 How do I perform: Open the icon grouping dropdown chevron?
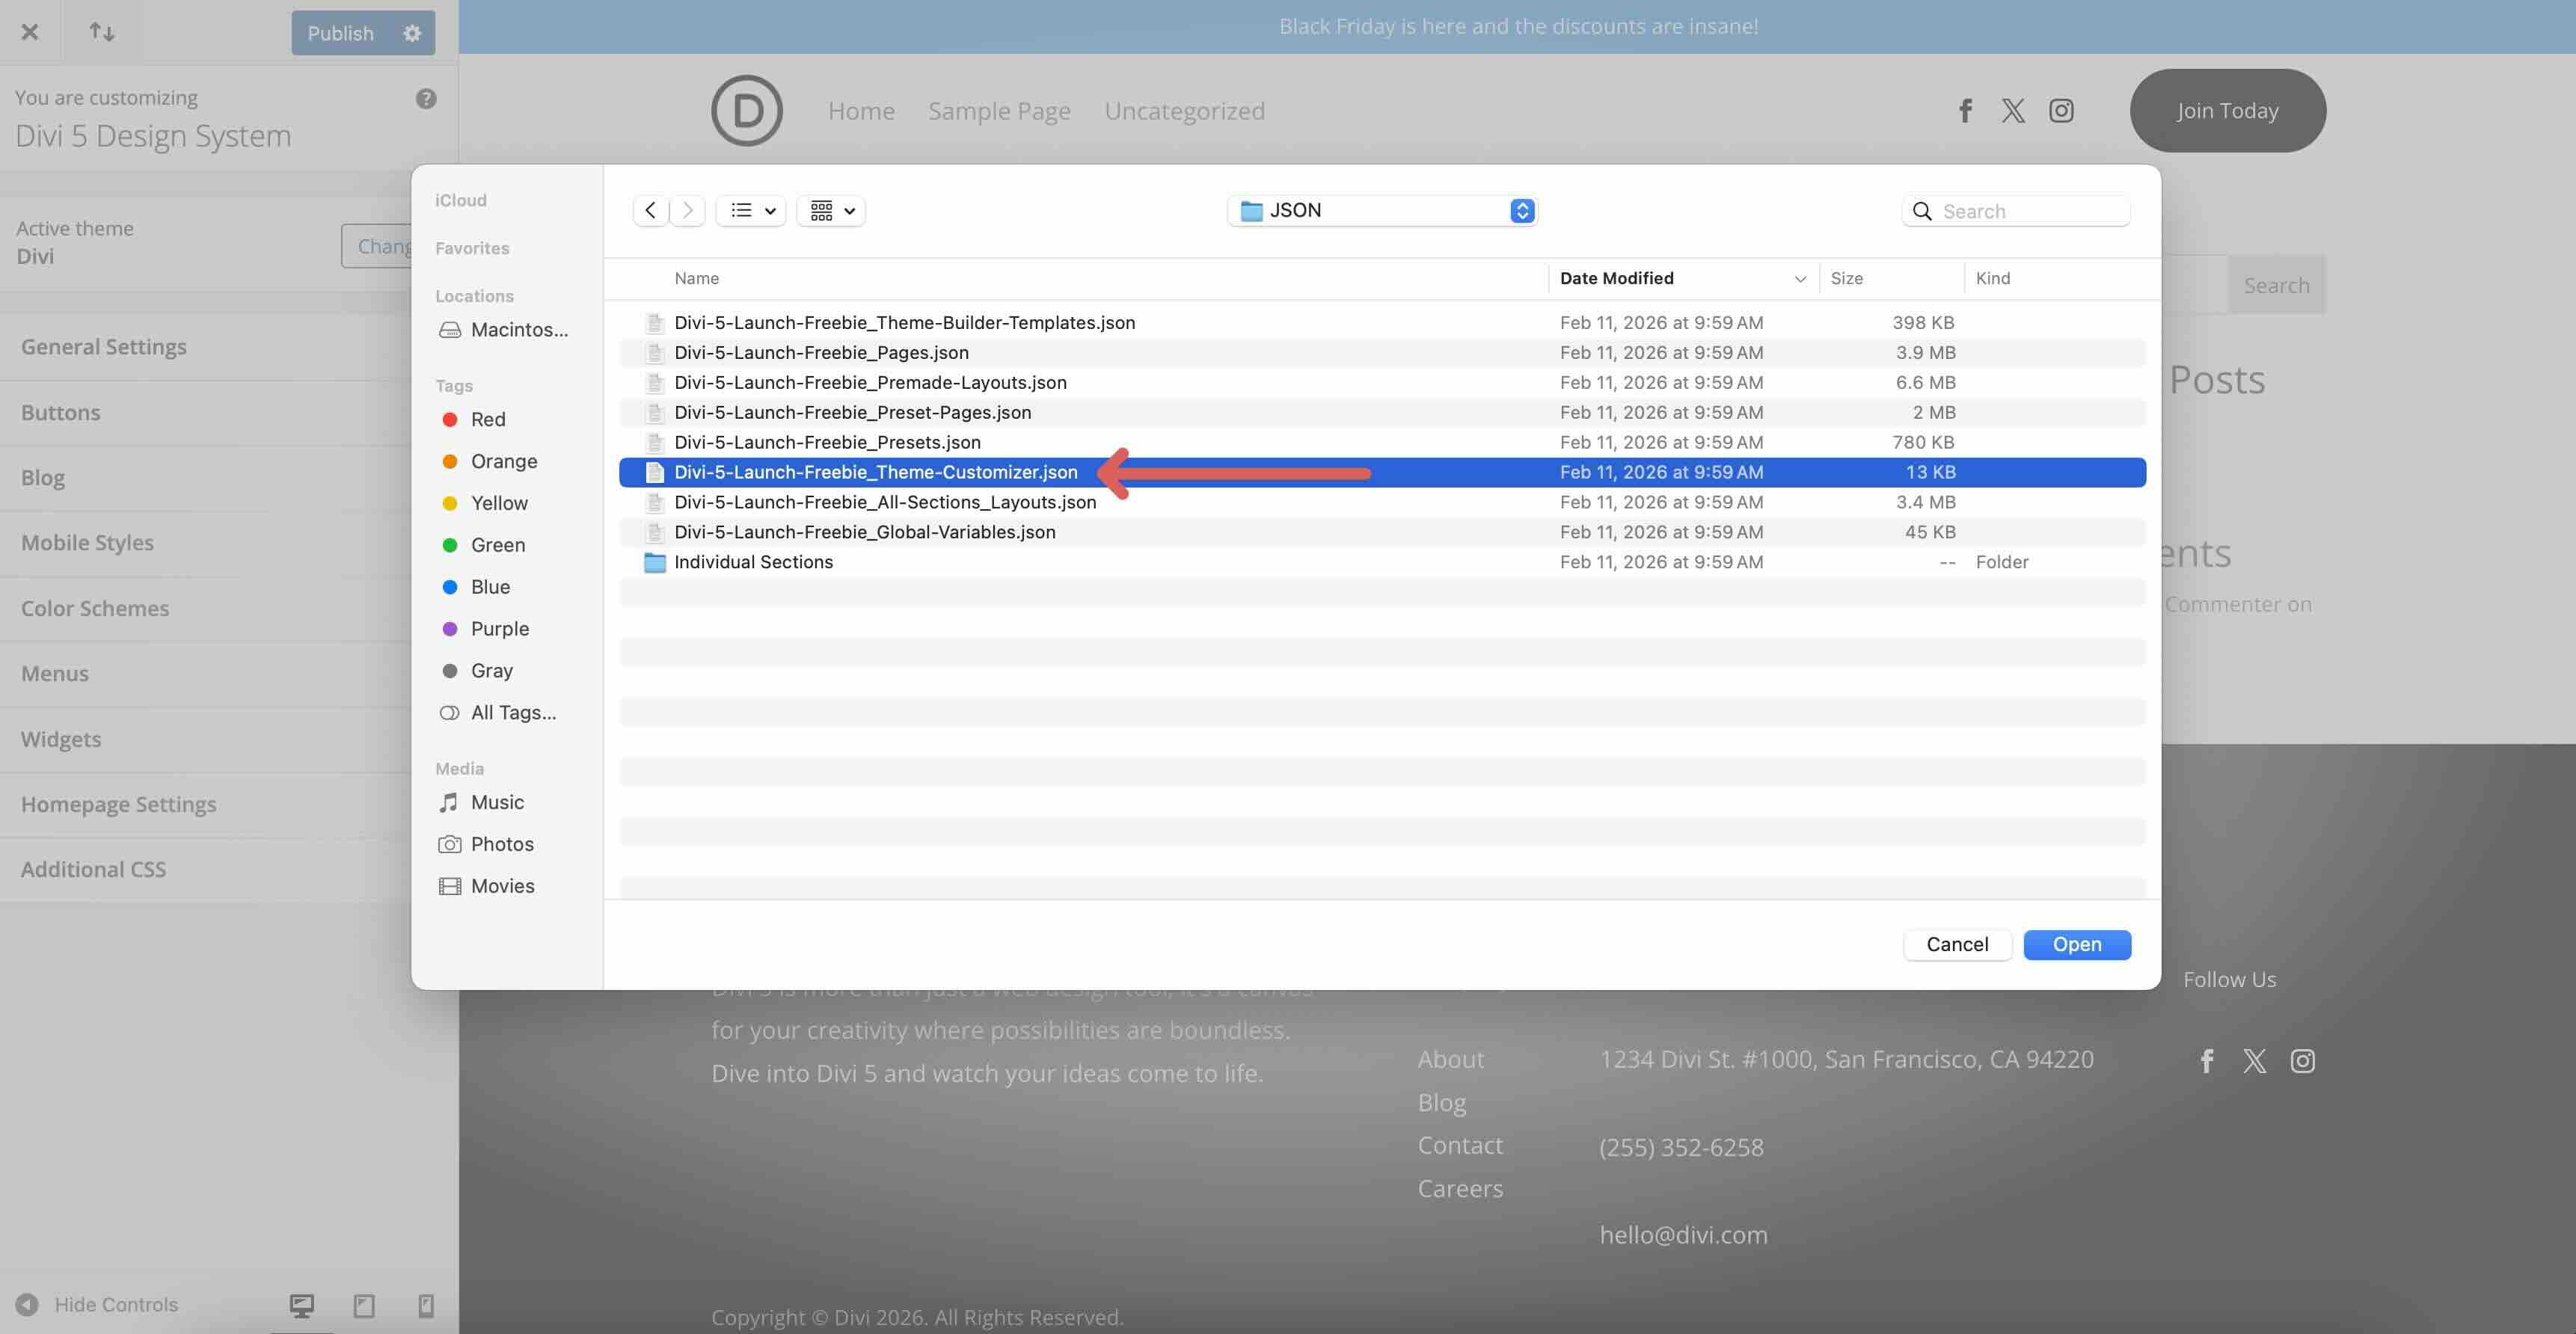[x=849, y=210]
